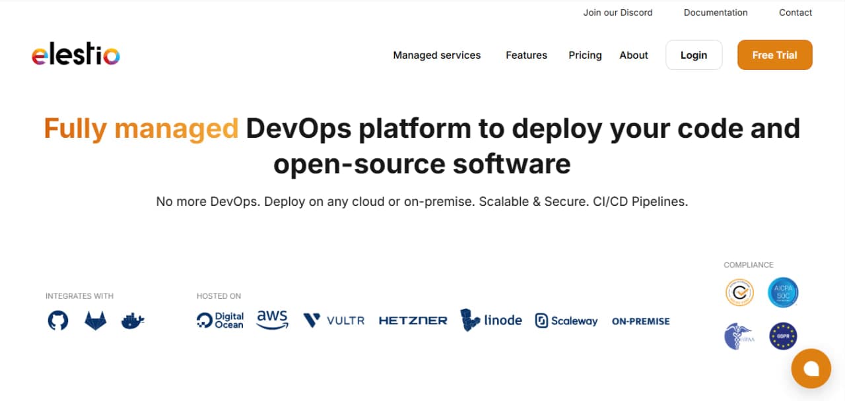Click the ON-PREMISE hosting label

(641, 321)
